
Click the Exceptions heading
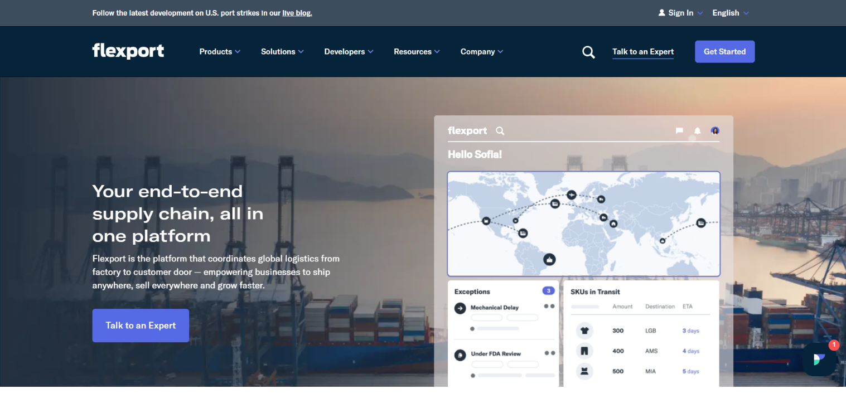click(472, 291)
